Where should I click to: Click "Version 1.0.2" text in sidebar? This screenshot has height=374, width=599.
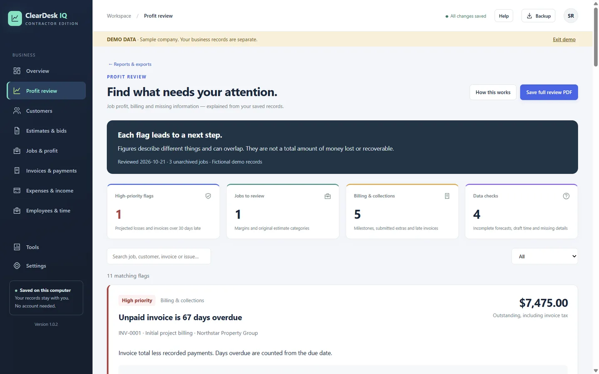click(x=46, y=324)
